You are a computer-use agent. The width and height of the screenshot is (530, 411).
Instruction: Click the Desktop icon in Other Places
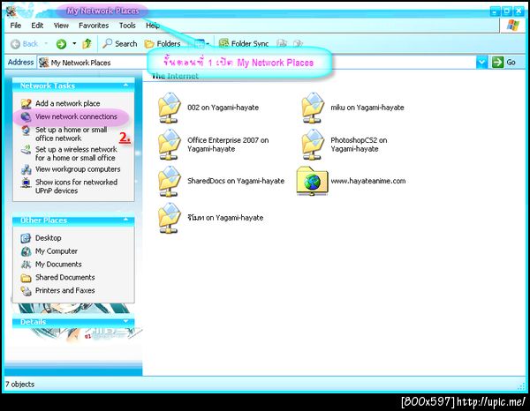coord(26,238)
